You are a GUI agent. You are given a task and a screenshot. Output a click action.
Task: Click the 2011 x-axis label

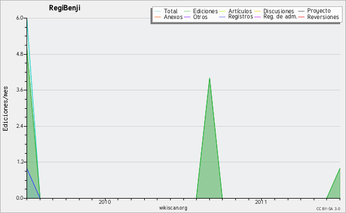(261, 202)
